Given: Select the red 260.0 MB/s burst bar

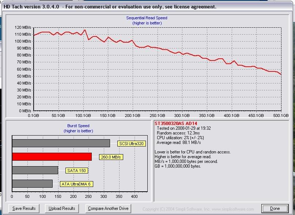Looking at the screenshot, I should tap(52, 157).
